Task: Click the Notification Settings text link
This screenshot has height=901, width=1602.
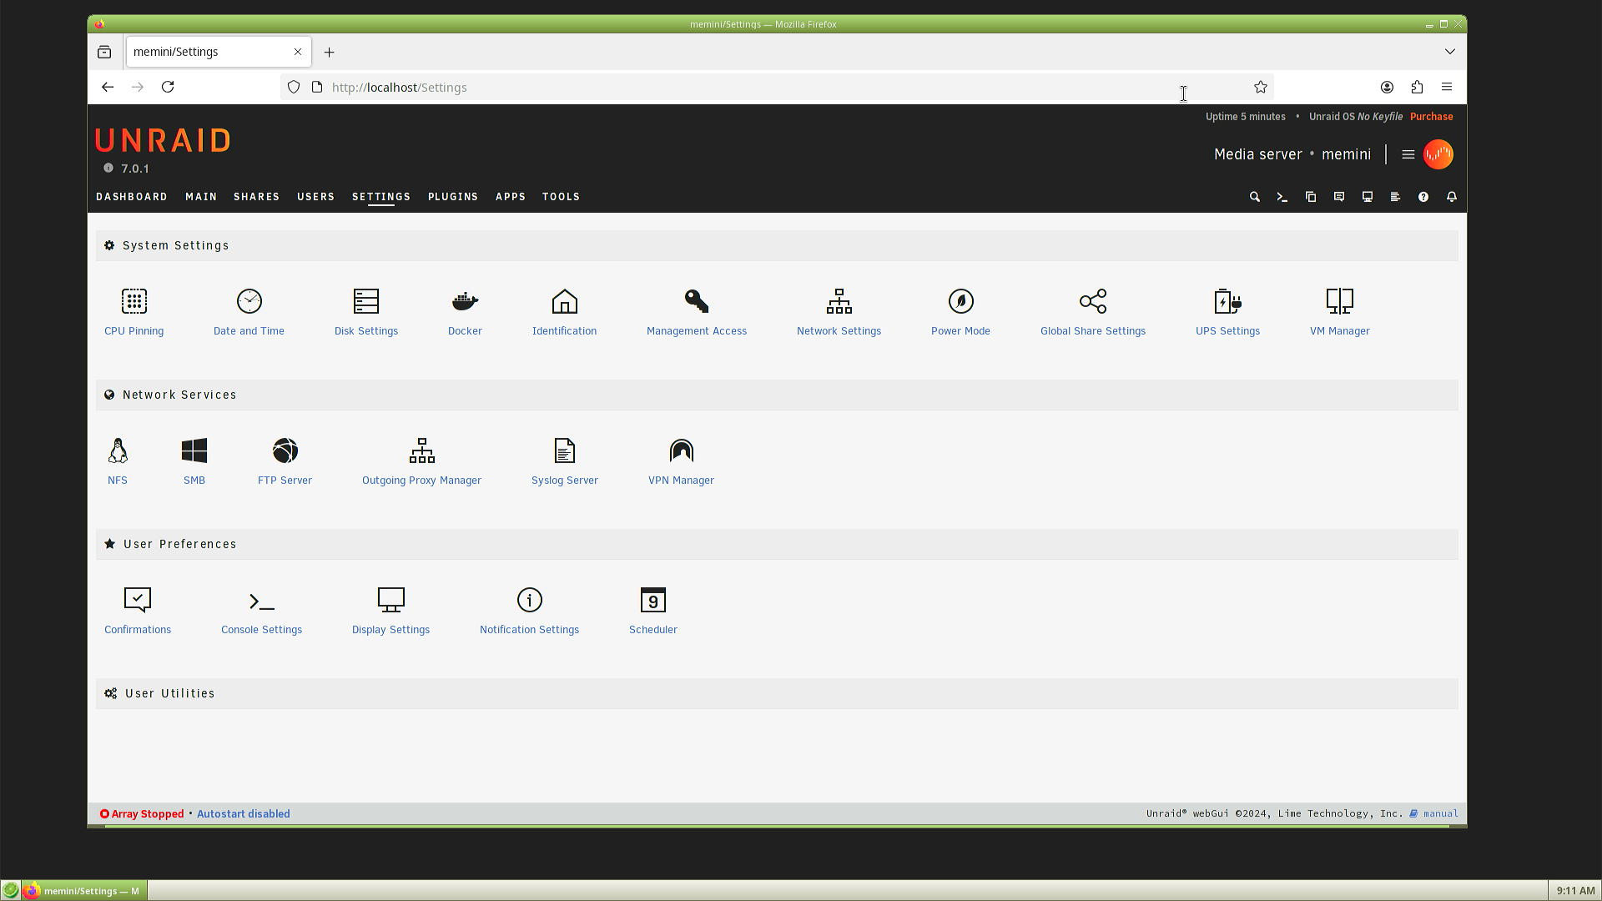Action: tap(529, 630)
